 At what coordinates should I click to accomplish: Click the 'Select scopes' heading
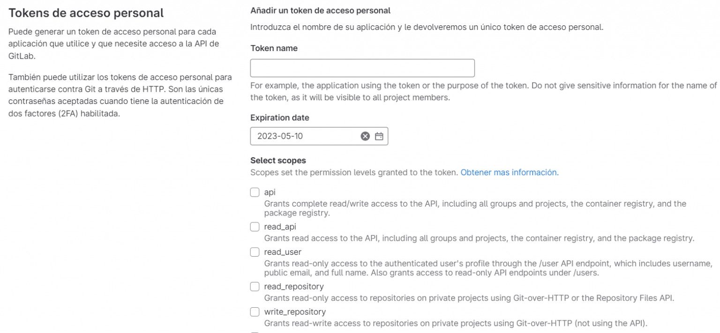click(278, 161)
